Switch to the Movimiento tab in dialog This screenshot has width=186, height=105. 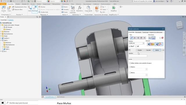[x=138, y=32]
